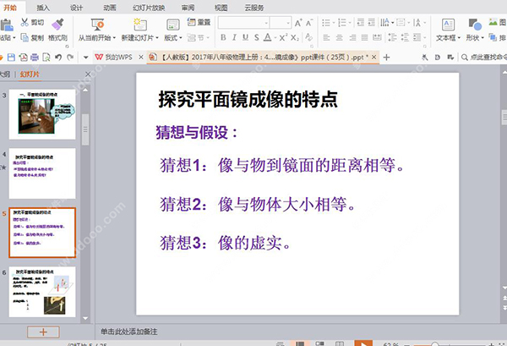The height and width of the screenshot is (346, 507).
Task: Click the plus button to add slide
Action: click(x=43, y=332)
